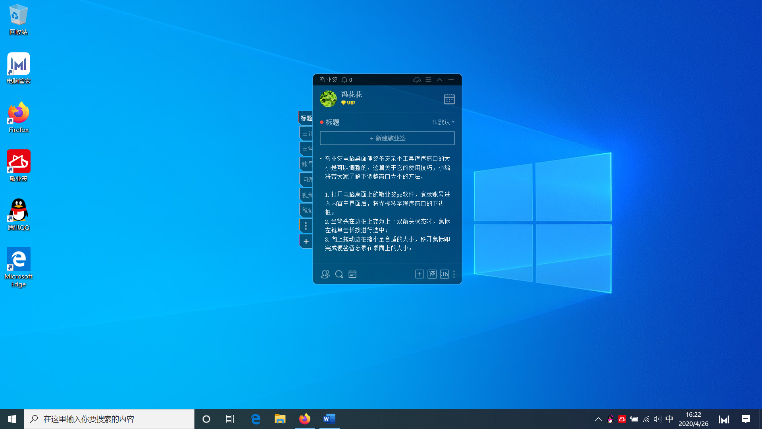Click the QQ tray icon

pyautogui.click(x=610, y=419)
